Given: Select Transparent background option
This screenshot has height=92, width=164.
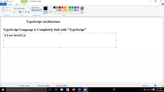Looking at the screenshot, I should pos(36,10).
